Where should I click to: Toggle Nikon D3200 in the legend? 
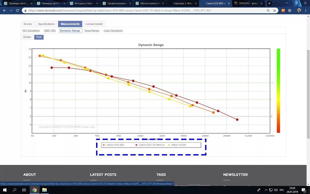coord(177,145)
